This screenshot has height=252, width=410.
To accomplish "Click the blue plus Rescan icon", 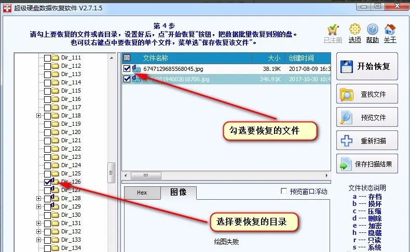I will [347, 141].
